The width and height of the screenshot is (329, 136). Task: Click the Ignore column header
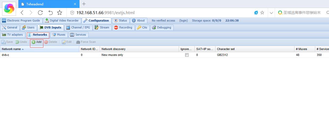click(187, 49)
